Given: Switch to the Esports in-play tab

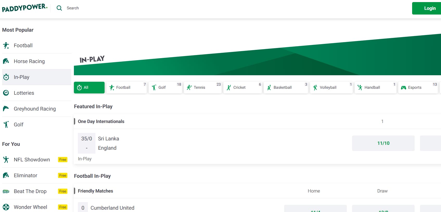Looking at the screenshot, I should (418, 87).
